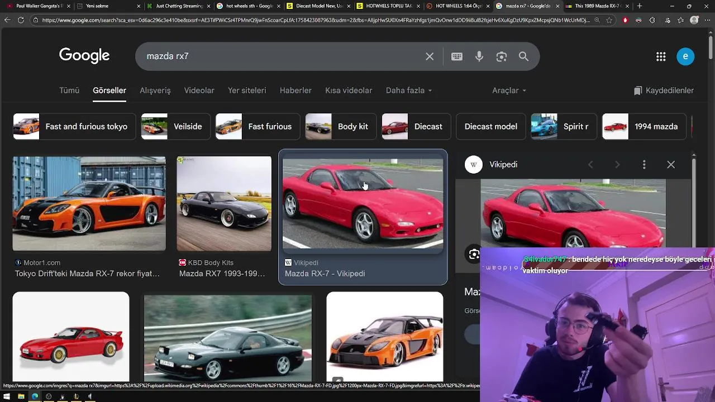Viewport: 715px width, 402px height.
Task: Switch to HOT WHEELS 1:64 browser tab
Action: pyautogui.click(x=457, y=6)
